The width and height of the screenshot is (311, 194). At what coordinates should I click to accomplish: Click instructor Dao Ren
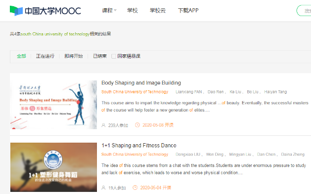pos(216,92)
